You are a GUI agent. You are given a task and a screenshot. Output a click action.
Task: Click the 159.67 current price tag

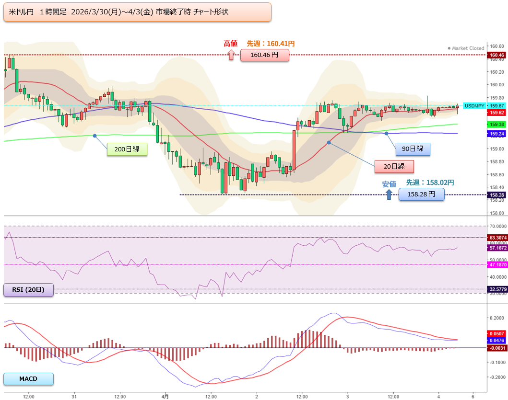[496, 106]
